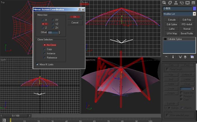Toggle the key mode icon beside the timeline

pos(4,120)
